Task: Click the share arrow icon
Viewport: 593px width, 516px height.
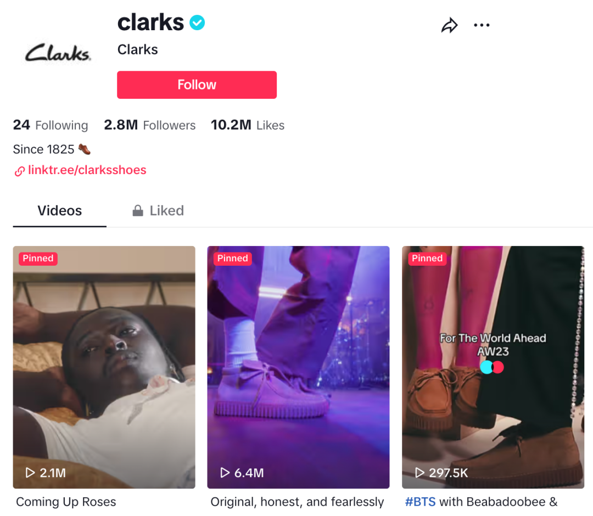Action: click(x=449, y=25)
